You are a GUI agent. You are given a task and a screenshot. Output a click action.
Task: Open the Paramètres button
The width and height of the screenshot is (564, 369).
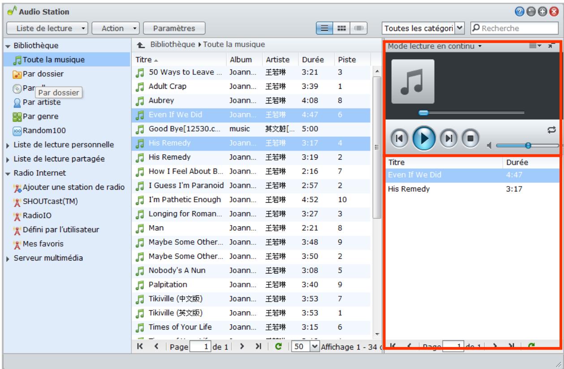coord(174,28)
